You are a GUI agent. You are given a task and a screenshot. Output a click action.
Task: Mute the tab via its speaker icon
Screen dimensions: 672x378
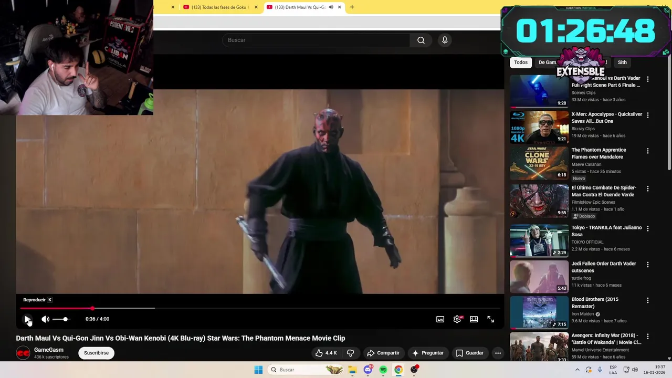331,7
